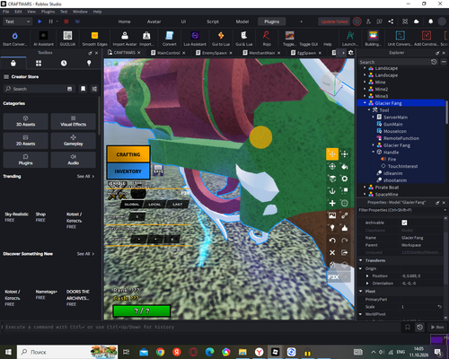Toggle the GLOBAL option in game UI
This screenshot has height=359, width=449.
coord(132,205)
